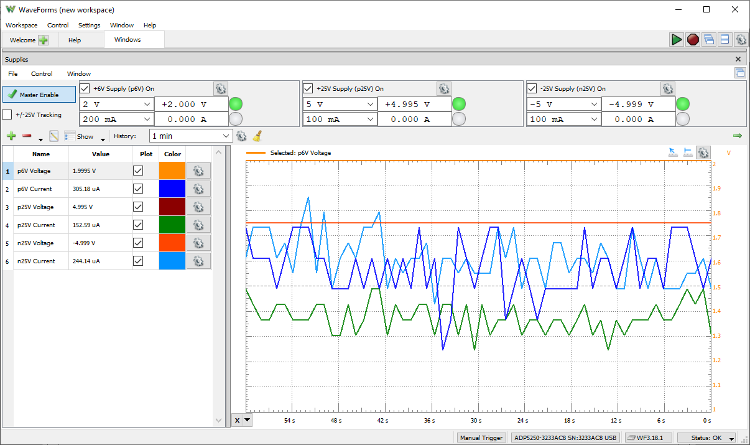Open the +6V supply 2 V voltage dropdown
Viewport: 750px width, 445px height.
(x=117, y=105)
